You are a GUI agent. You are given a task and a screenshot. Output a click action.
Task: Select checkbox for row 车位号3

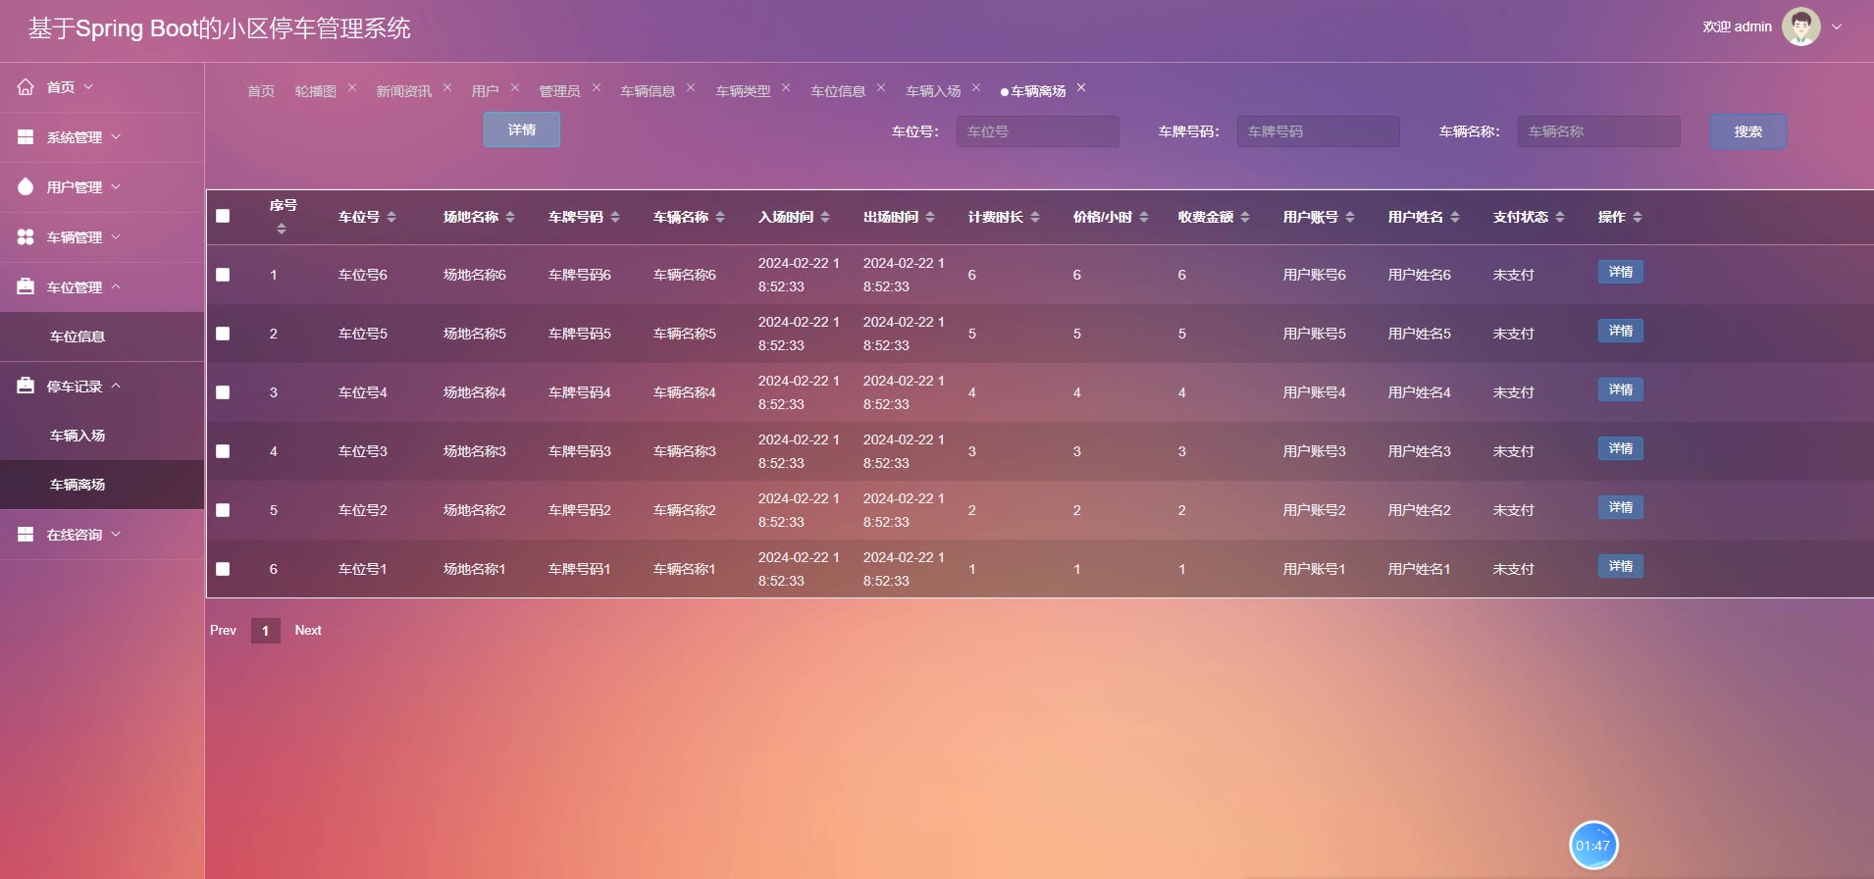coord(223,451)
